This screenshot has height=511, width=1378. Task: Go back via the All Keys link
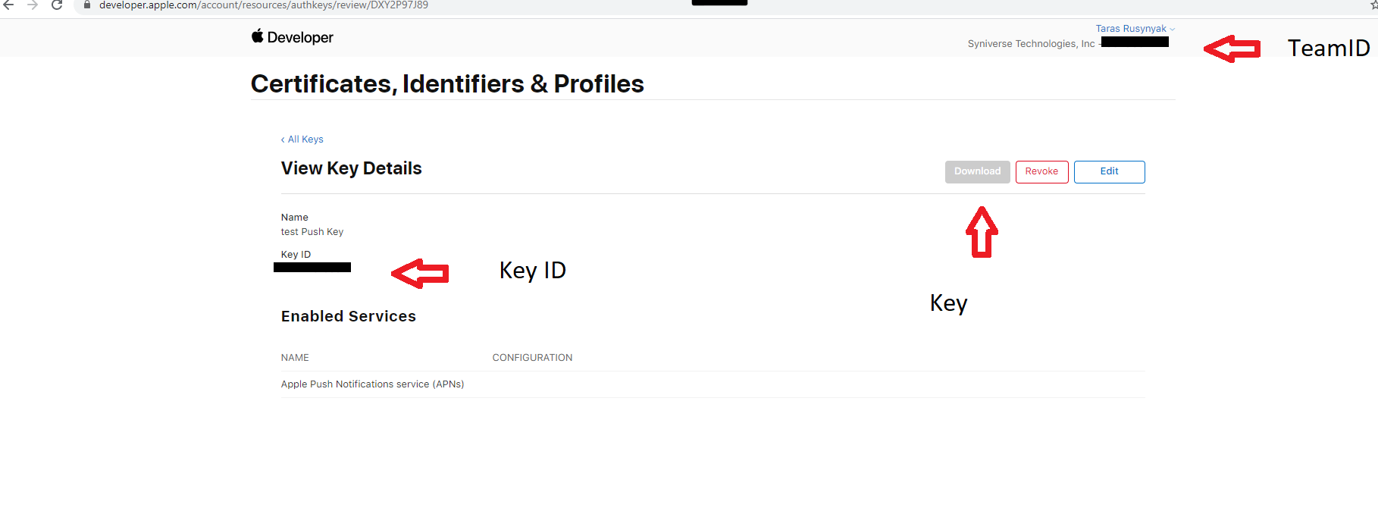(x=302, y=140)
